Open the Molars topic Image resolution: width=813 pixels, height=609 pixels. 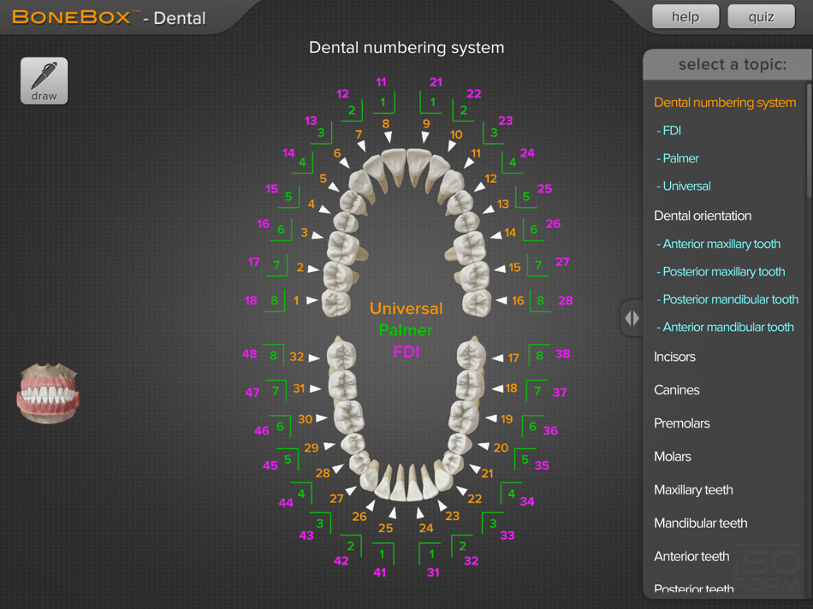[x=673, y=456]
